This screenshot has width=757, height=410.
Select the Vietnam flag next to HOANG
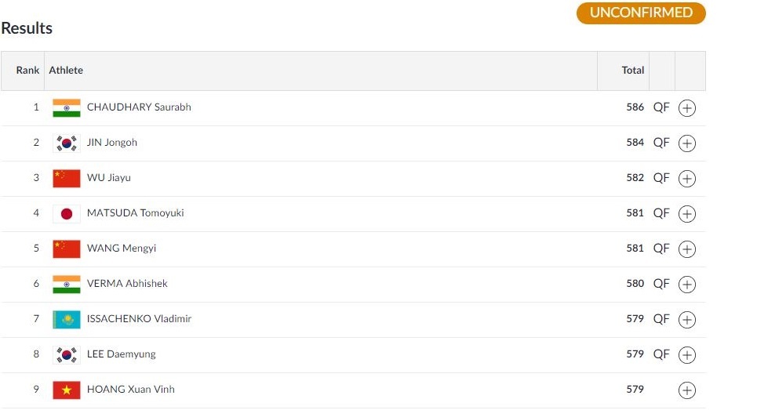[67, 390]
